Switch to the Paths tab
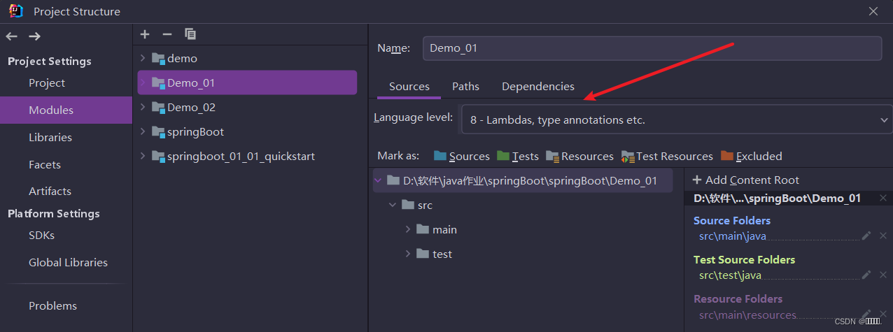This screenshot has height=332, width=893. pyautogui.click(x=465, y=87)
